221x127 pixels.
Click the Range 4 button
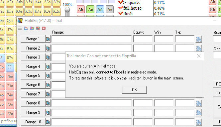pyautogui.click(x=33, y=66)
